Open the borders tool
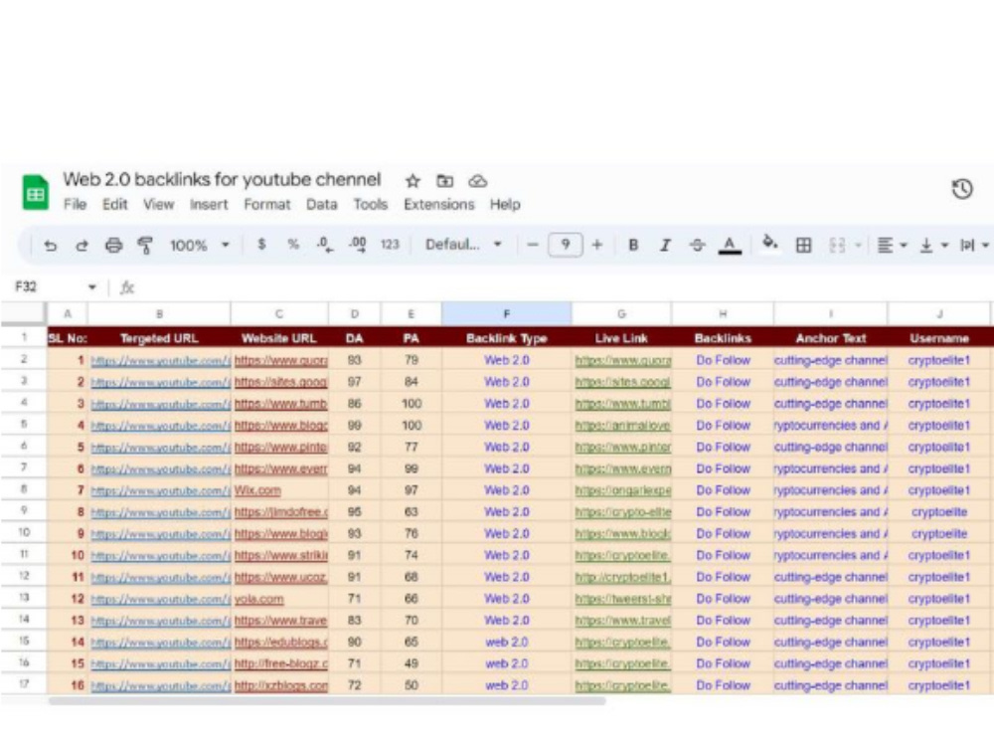The width and height of the screenshot is (994, 746). [803, 246]
